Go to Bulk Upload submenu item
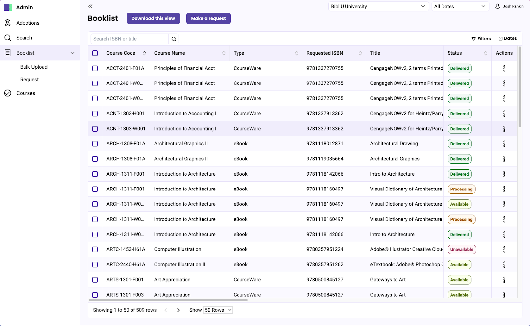This screenshot has width=530, height=326. tap(34, 67)
